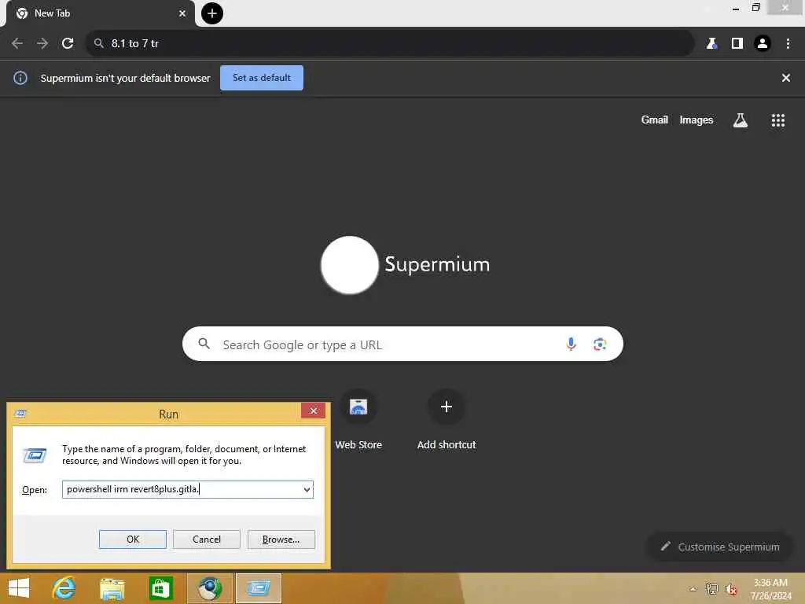
Task: Reload the current page
Action: point(68,43)
